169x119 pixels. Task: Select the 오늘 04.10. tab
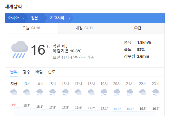[32, 28]
